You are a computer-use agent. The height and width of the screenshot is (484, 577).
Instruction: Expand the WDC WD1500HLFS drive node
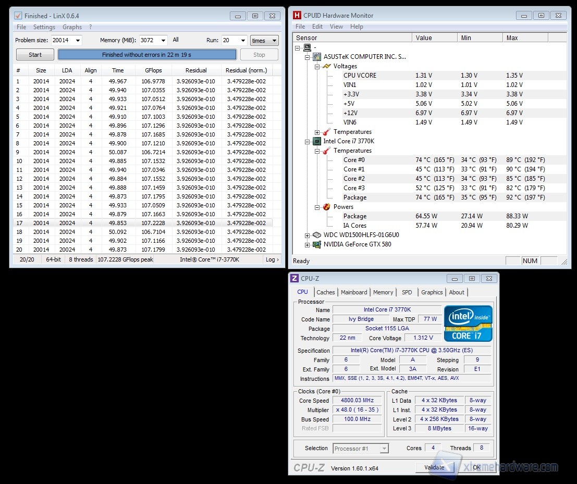coord(308,235)
